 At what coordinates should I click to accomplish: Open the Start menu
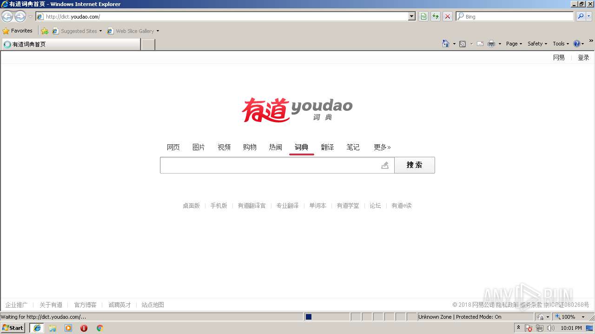coord(13,328)
